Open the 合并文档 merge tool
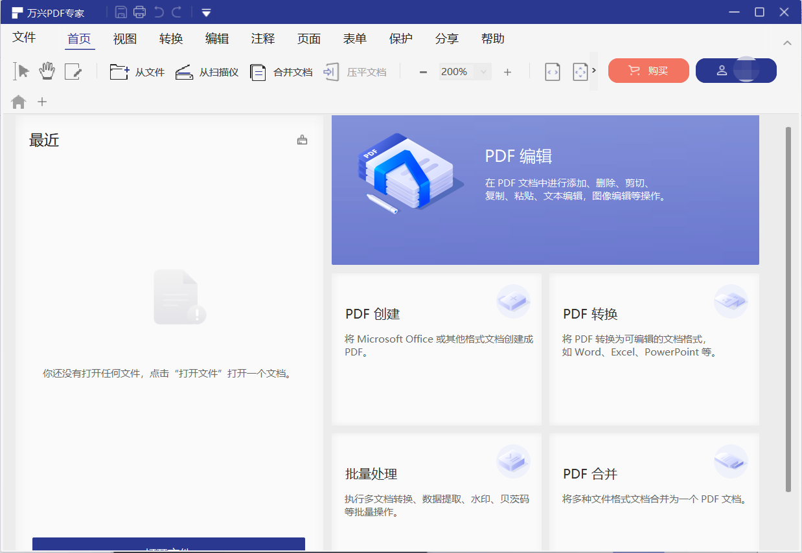The image size is (802, 553). [281, 72]
